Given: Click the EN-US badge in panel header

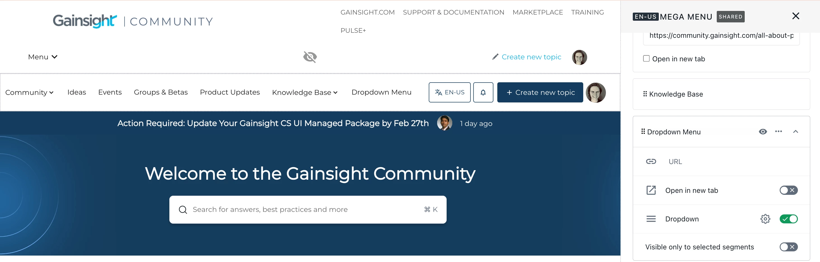Looking at the screenshot, I should click(x=645, y=17).
